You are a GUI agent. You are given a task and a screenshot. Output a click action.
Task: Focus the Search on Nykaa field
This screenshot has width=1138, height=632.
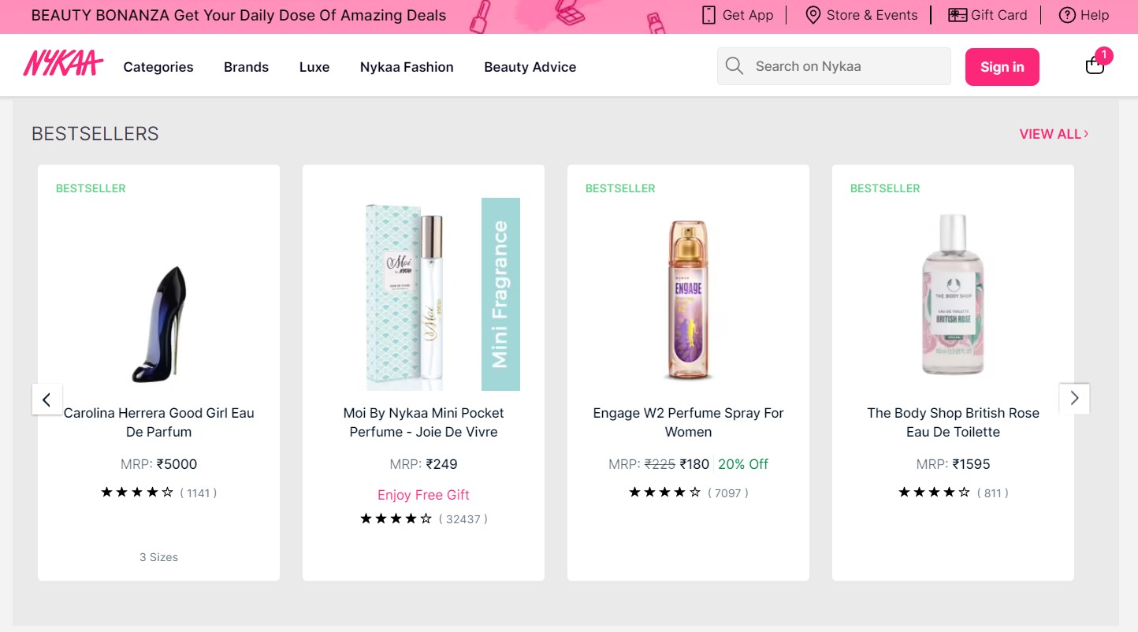[834, 66]
